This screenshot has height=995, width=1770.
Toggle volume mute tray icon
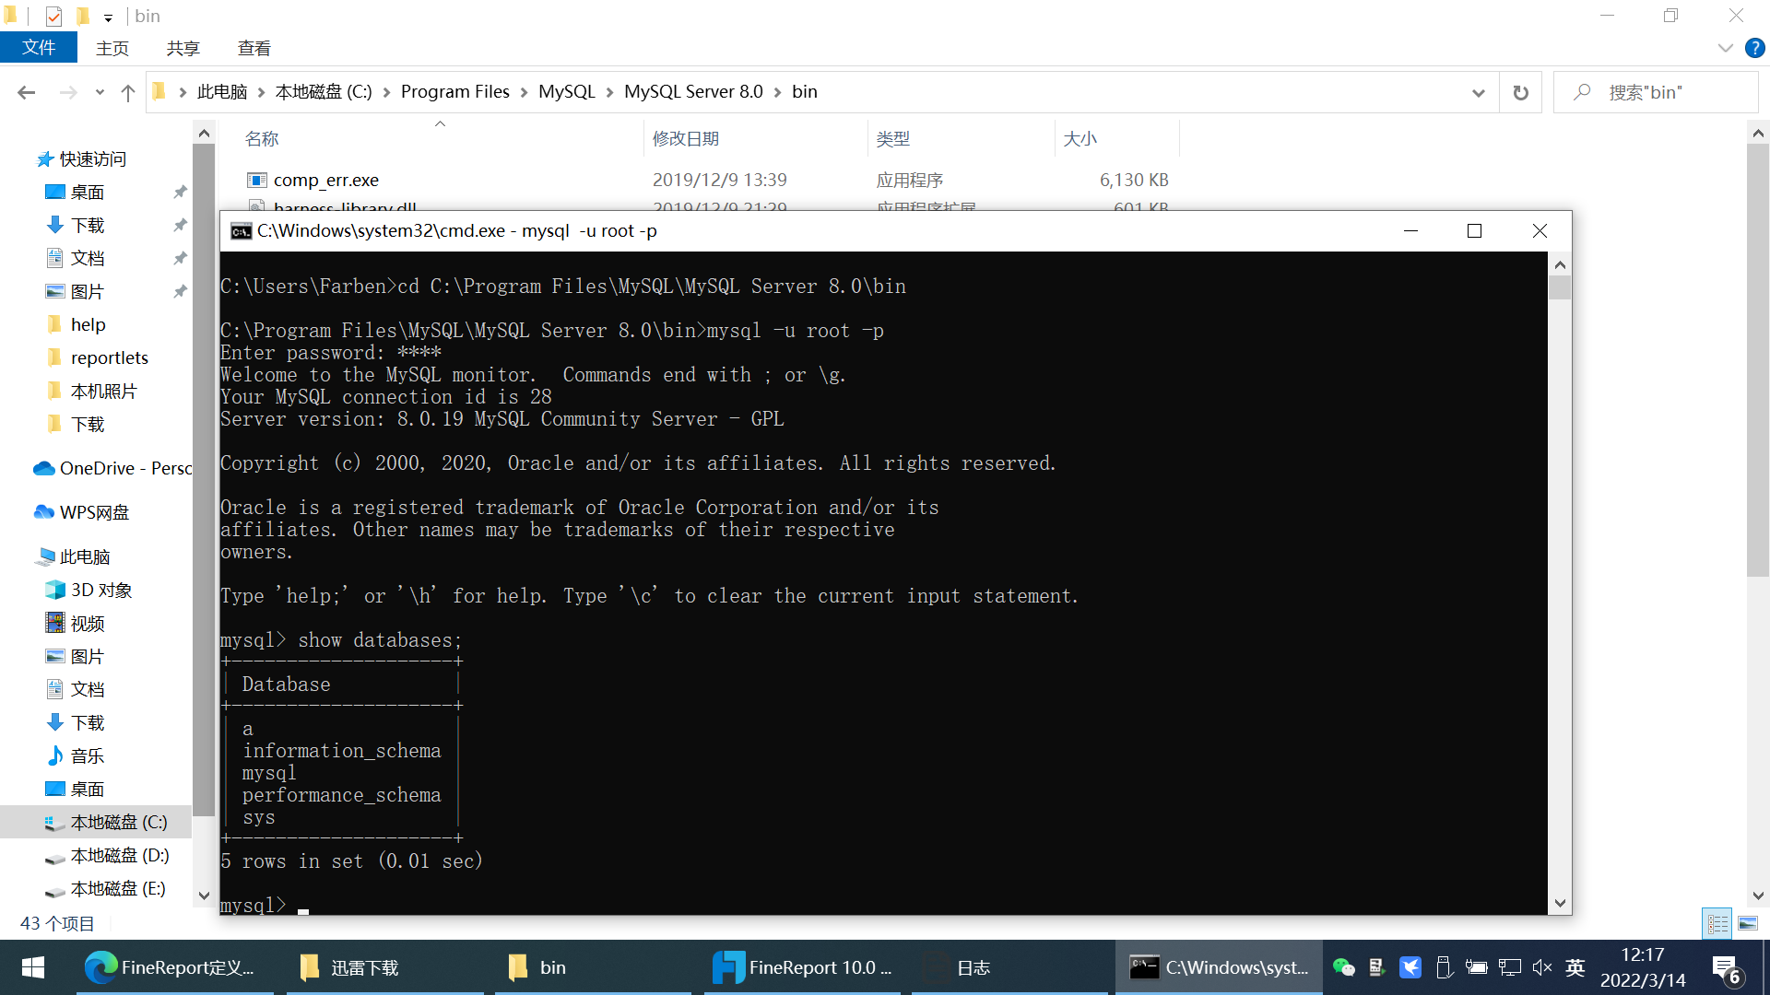point(1542,967)
